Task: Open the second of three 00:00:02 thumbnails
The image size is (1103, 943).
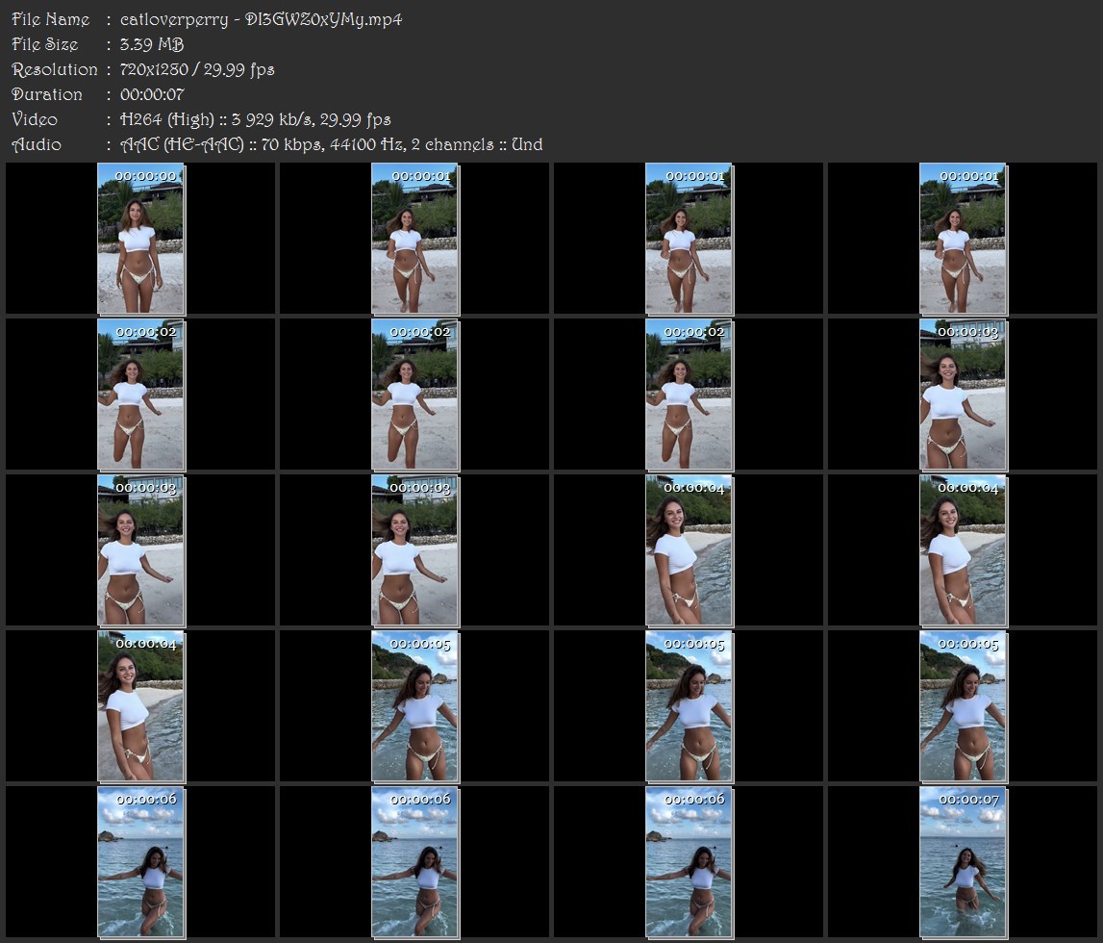Action: tap(415, 395)
